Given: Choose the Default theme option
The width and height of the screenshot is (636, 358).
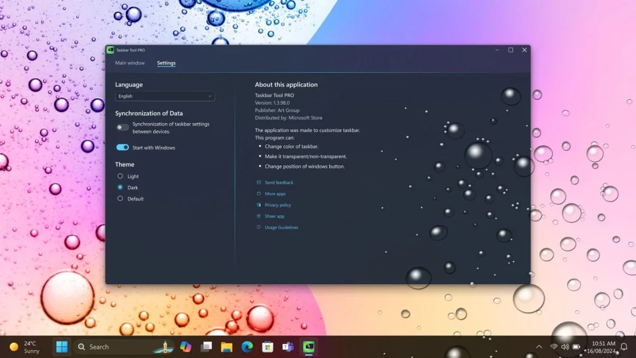Looking at the screenshot, I should tap(120, 198).
